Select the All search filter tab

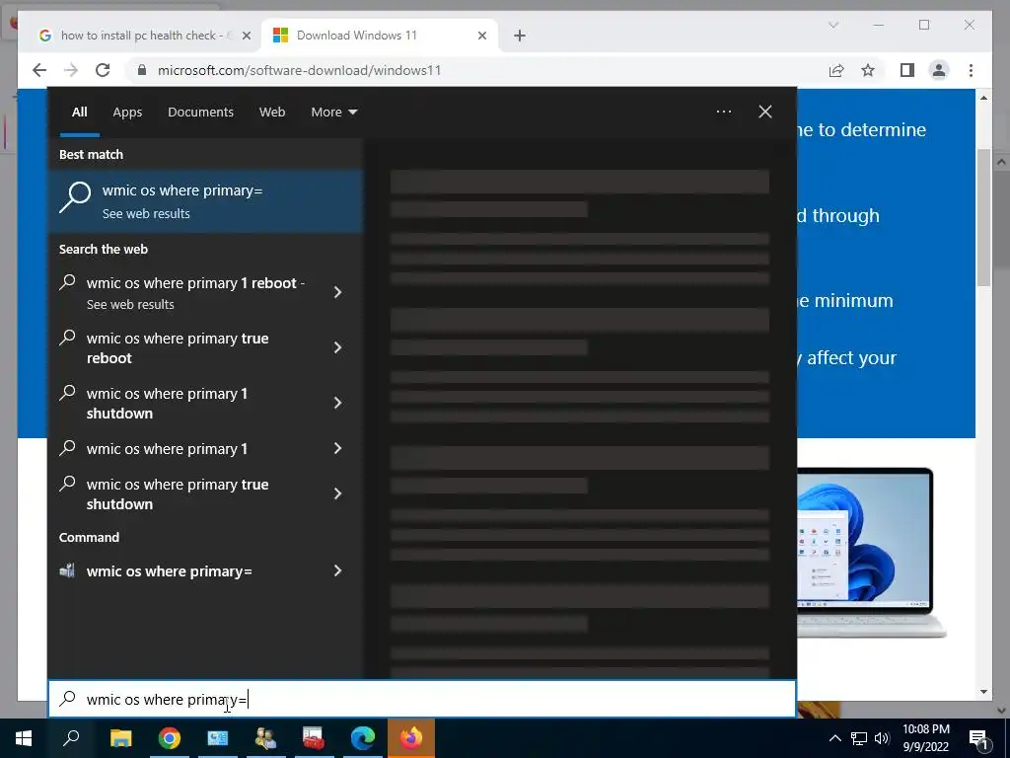pos(79,113)
